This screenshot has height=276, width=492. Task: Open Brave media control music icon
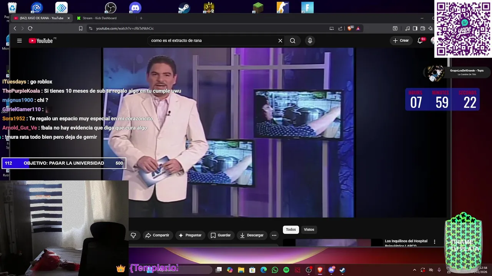coord(407,28)
